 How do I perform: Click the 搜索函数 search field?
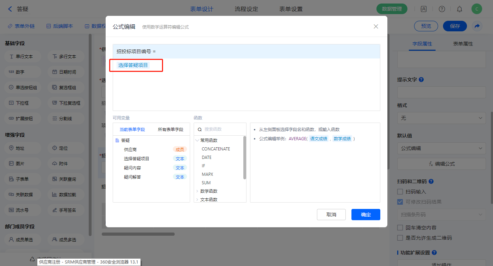222,129
